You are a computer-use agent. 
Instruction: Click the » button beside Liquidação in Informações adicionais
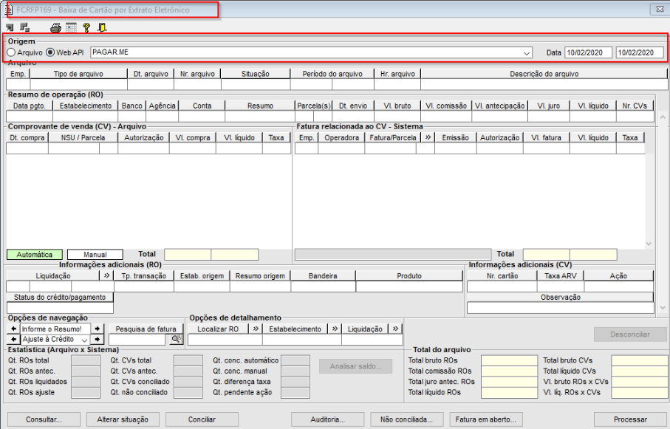107,275
